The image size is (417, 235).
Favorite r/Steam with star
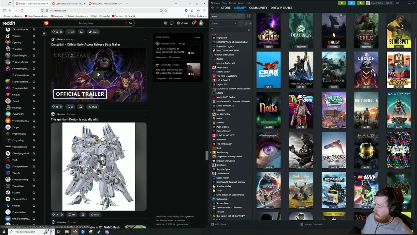(x=34, y=193)
